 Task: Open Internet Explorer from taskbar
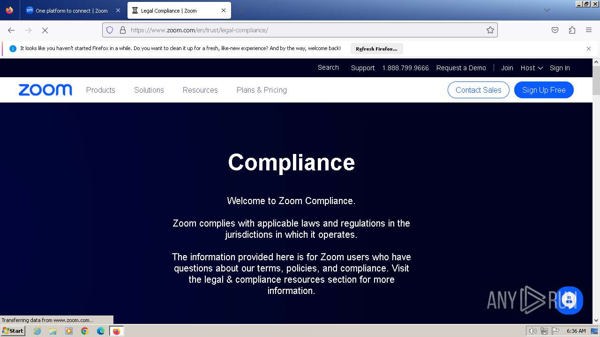[x=37, y=331]
